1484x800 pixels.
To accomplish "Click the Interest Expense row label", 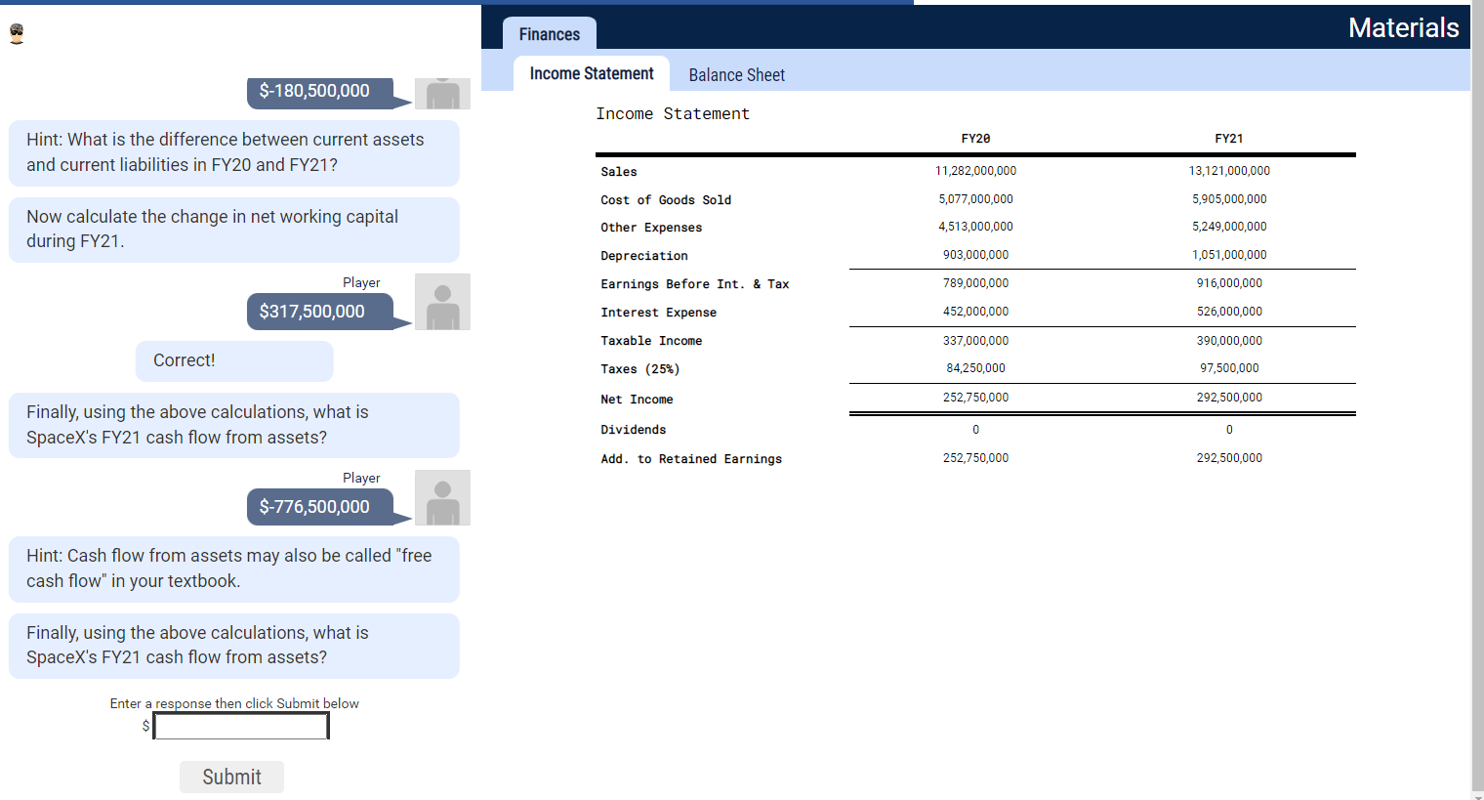I will 659,313.
